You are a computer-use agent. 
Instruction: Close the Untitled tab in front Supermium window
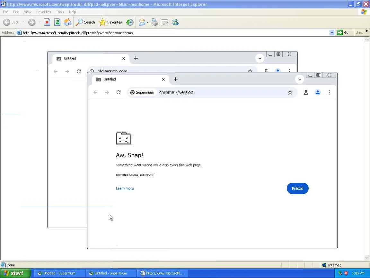coord(163,79)
